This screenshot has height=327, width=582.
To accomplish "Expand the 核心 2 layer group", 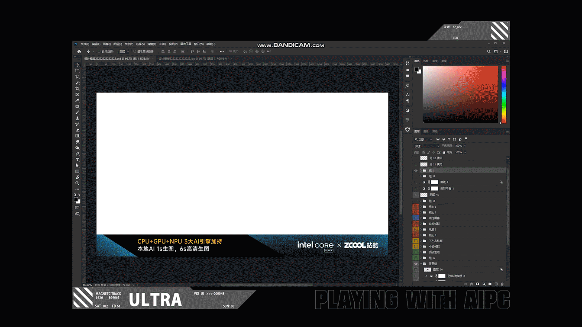I will (x=421, y=212).
